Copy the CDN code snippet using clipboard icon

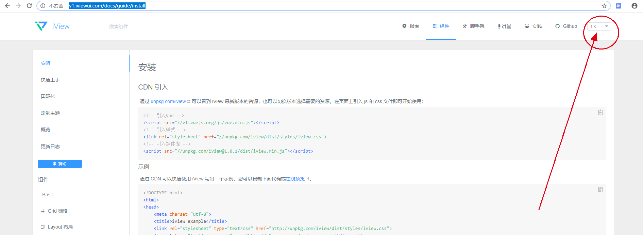click(x=600, y=112)
